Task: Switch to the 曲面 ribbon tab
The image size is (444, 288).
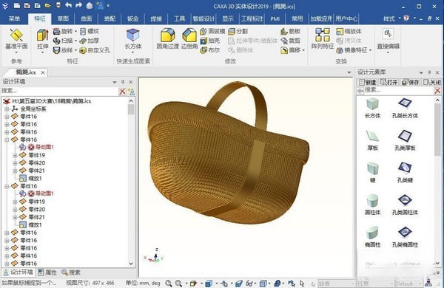Action: [x=87, y=18]
